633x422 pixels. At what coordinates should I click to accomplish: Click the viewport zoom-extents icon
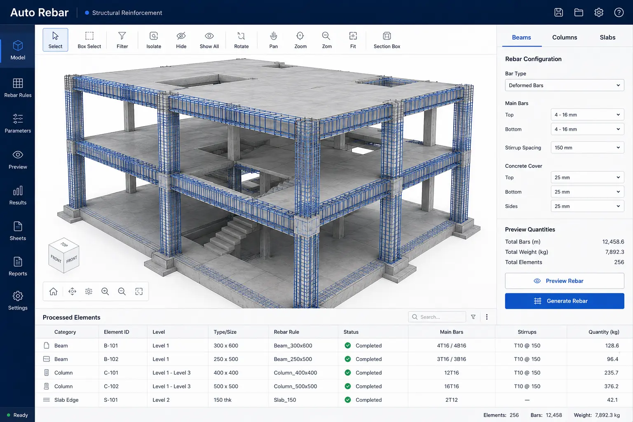[139, 291]
